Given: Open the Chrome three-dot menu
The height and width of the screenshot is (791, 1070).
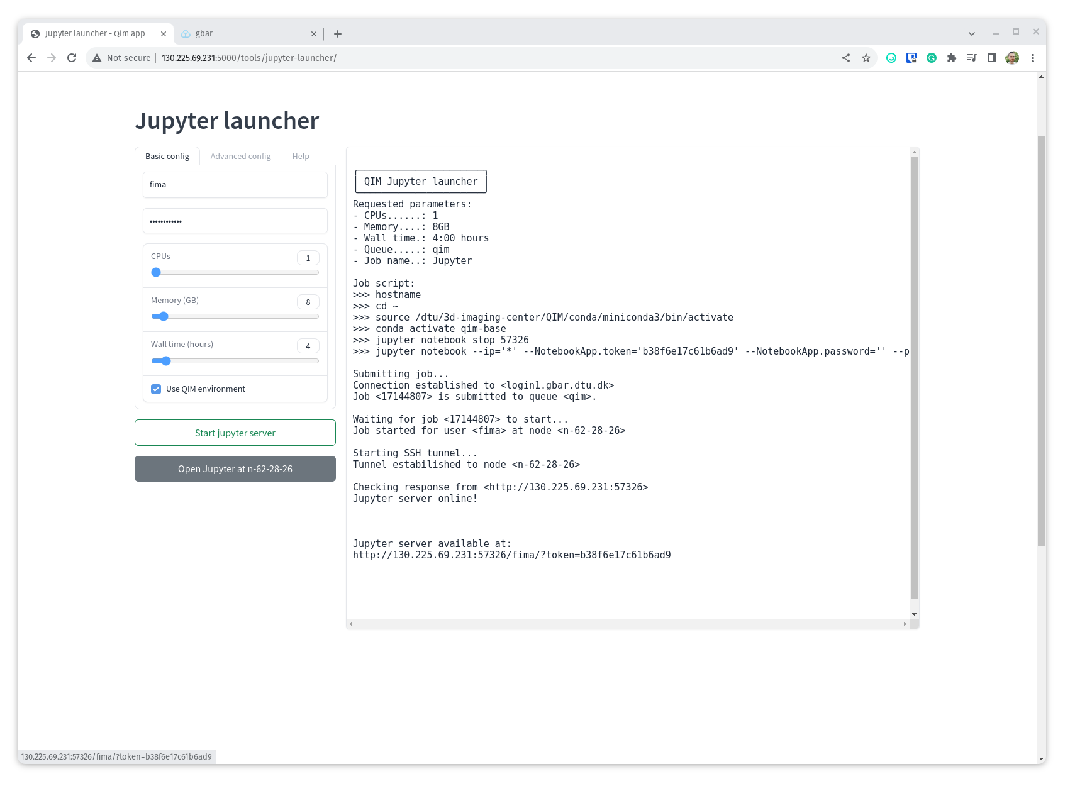Looking at the screenshot, I should coord(1032,58).
